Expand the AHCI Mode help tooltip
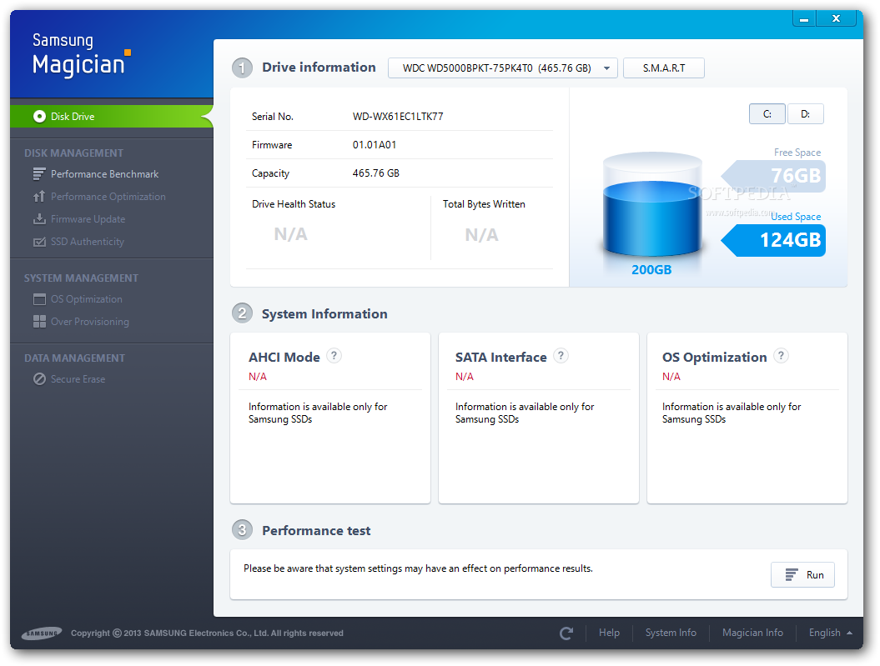The height and width of the screenshot is (666, 880). pyautogui.click(x=334, y=355)
